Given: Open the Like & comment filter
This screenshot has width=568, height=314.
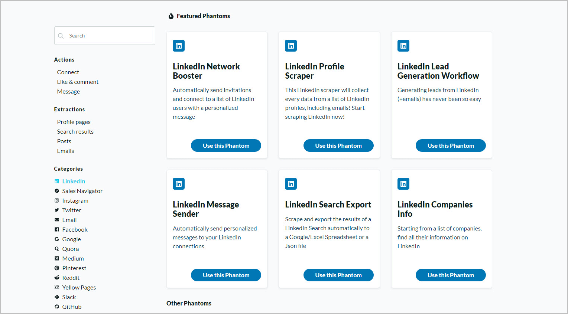Looking at the screenshot, I should [x=78, y=82].
